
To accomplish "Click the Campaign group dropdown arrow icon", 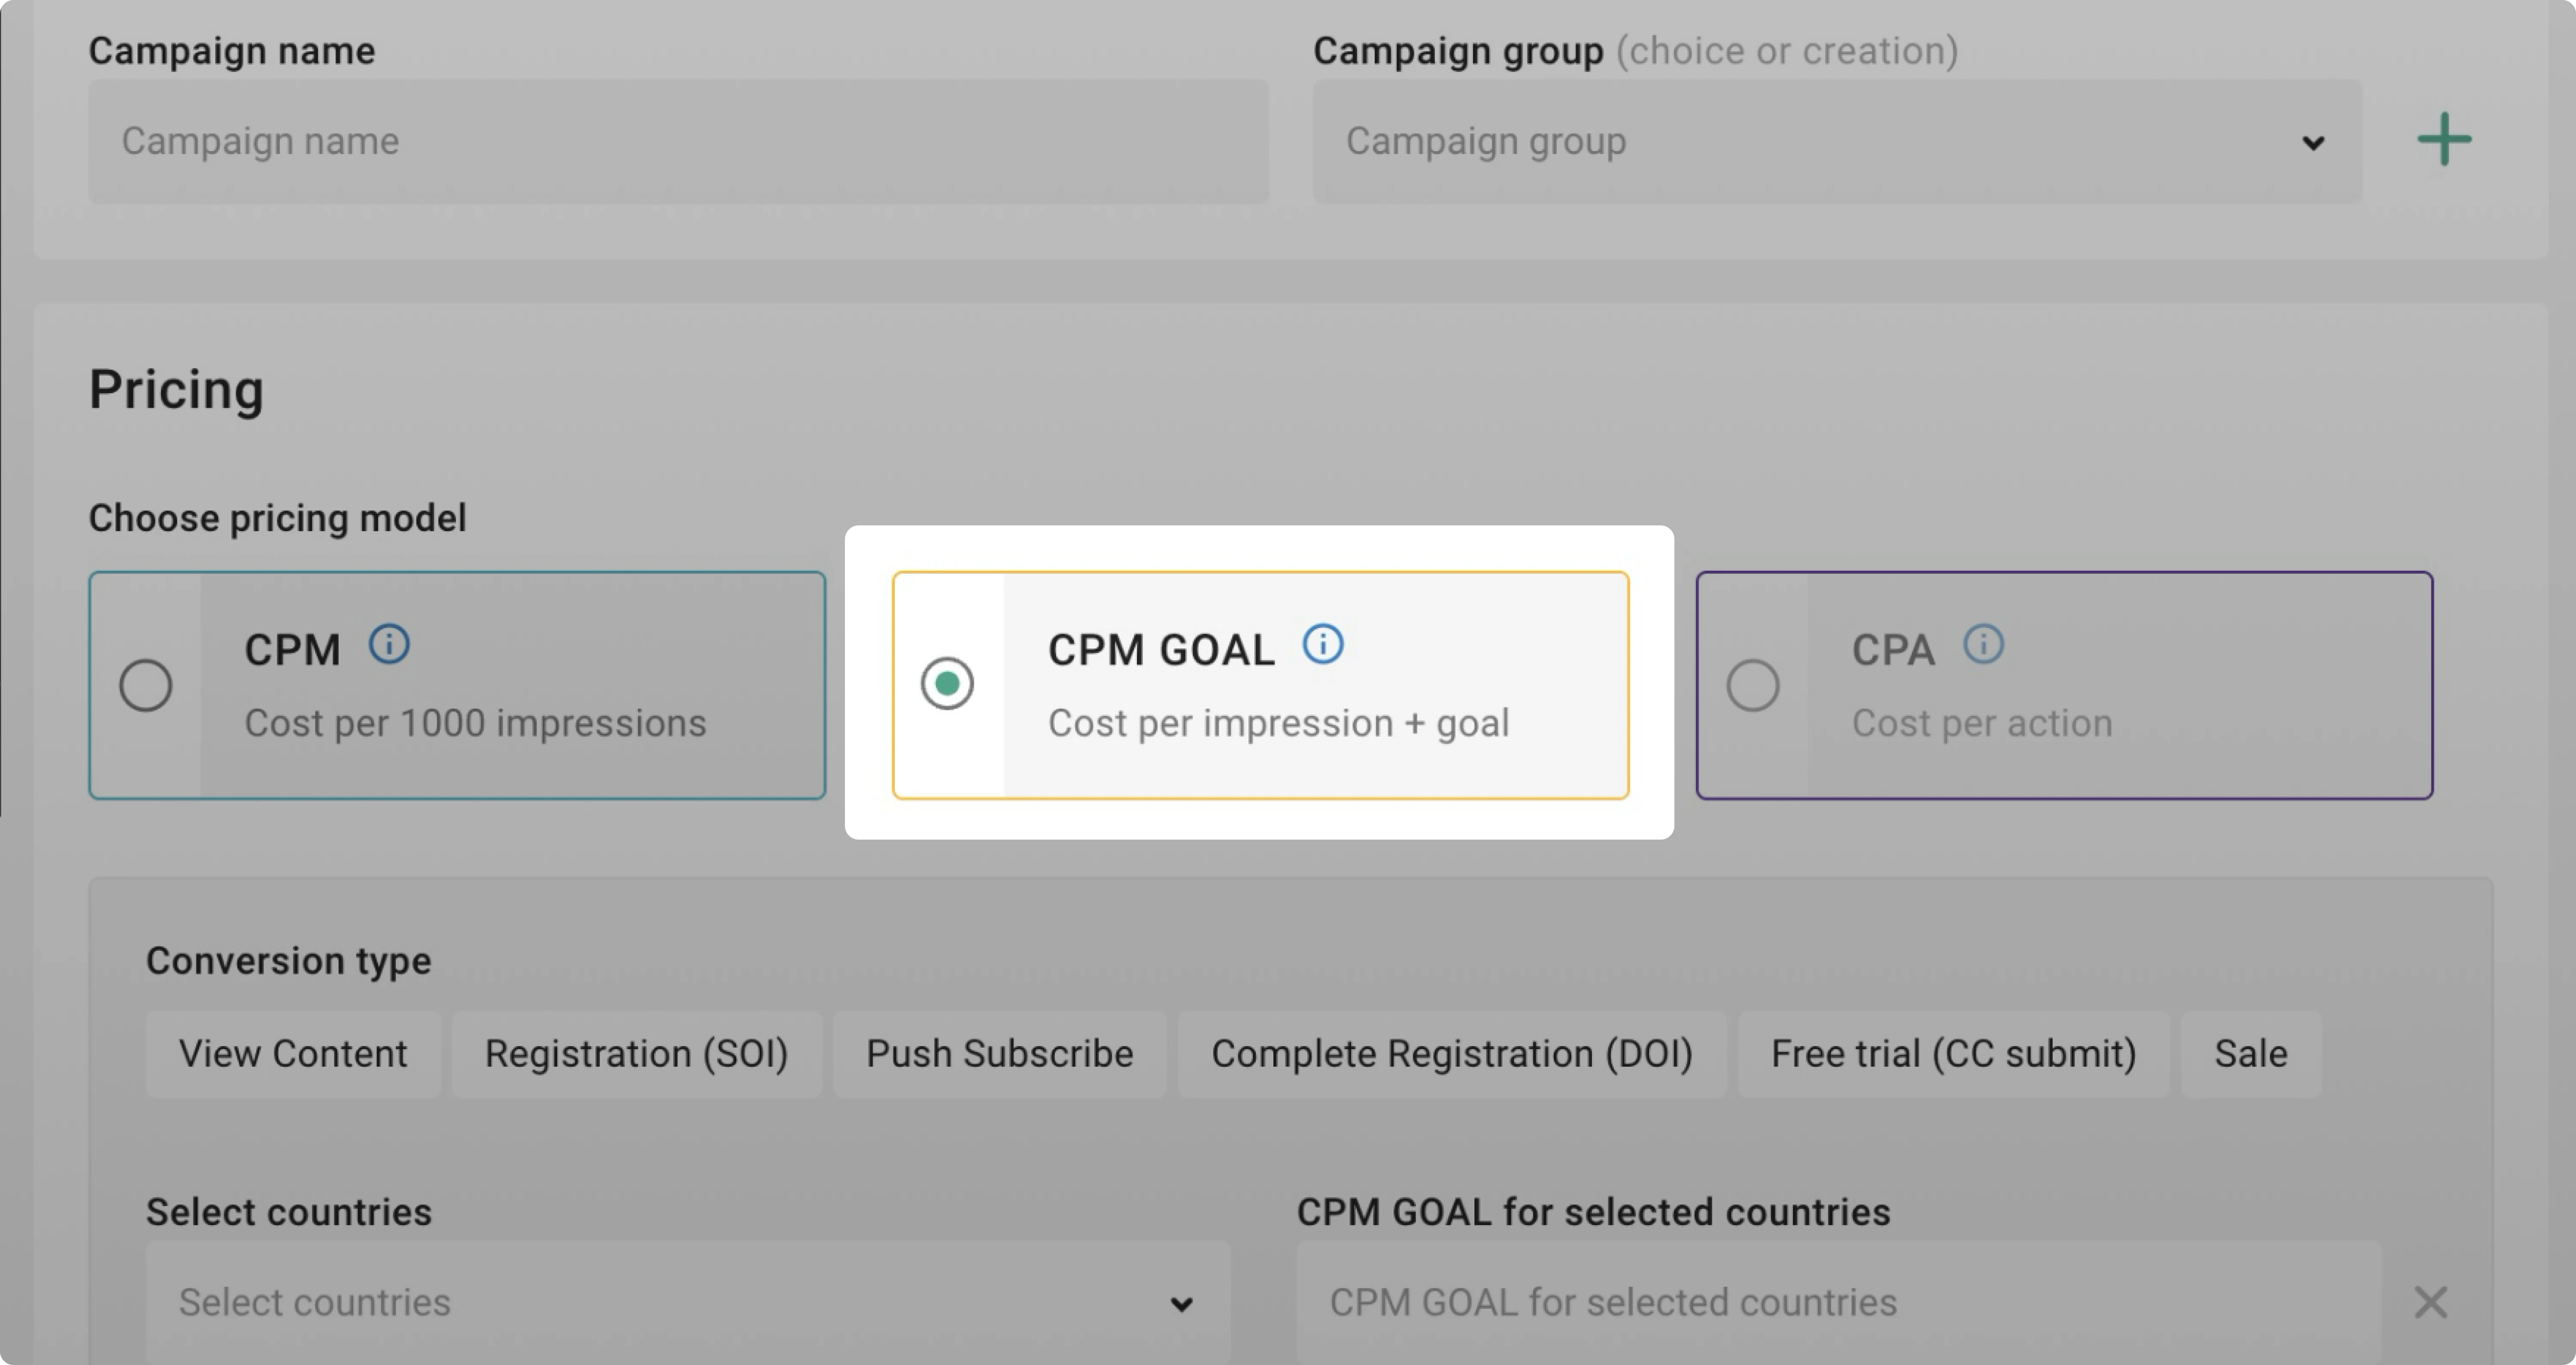I will click(x=2313, y=144).
